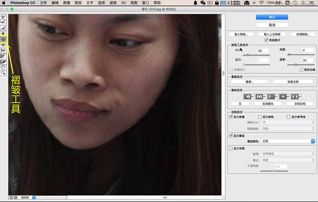The width and height of the screenshot is (318, 202).
Task: Open third mask option subtract dropdown
Action: (272, 97)
